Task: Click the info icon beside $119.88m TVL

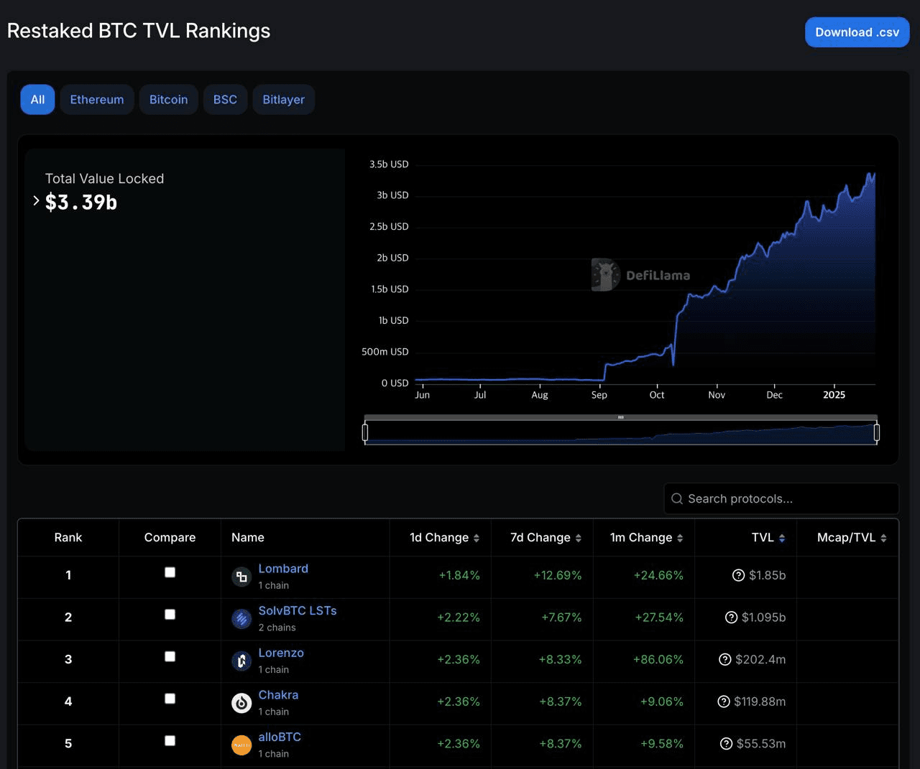Action: pos(724,702)
